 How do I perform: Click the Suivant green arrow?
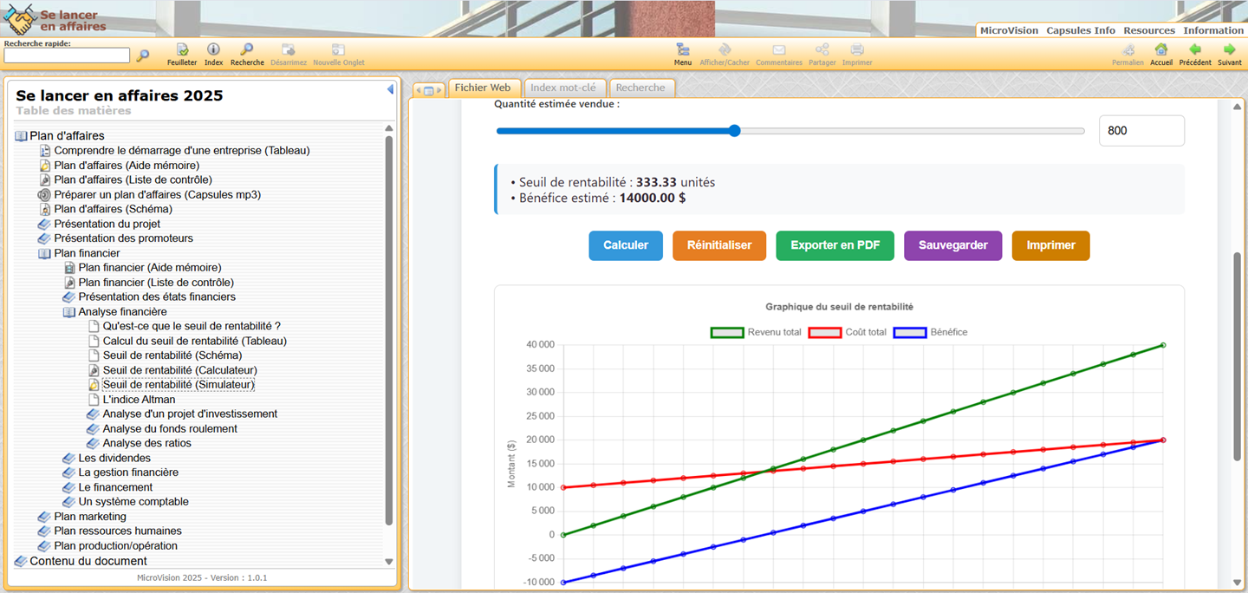pyautogui.click(x=1229, y=50)
